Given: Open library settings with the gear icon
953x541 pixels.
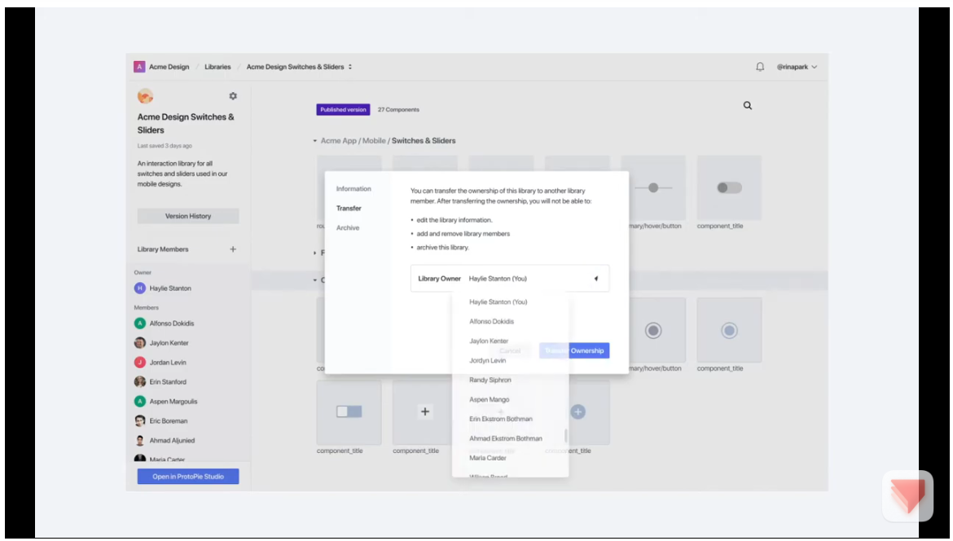Looking at the screenshot, I should point(233,96).
